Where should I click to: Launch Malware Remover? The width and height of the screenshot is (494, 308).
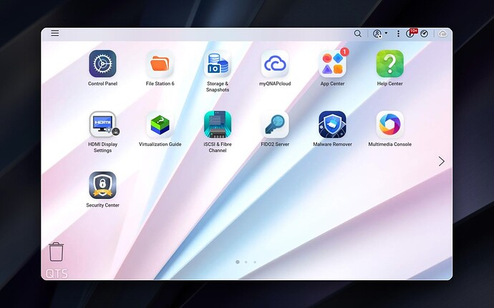tap(332, 124)
